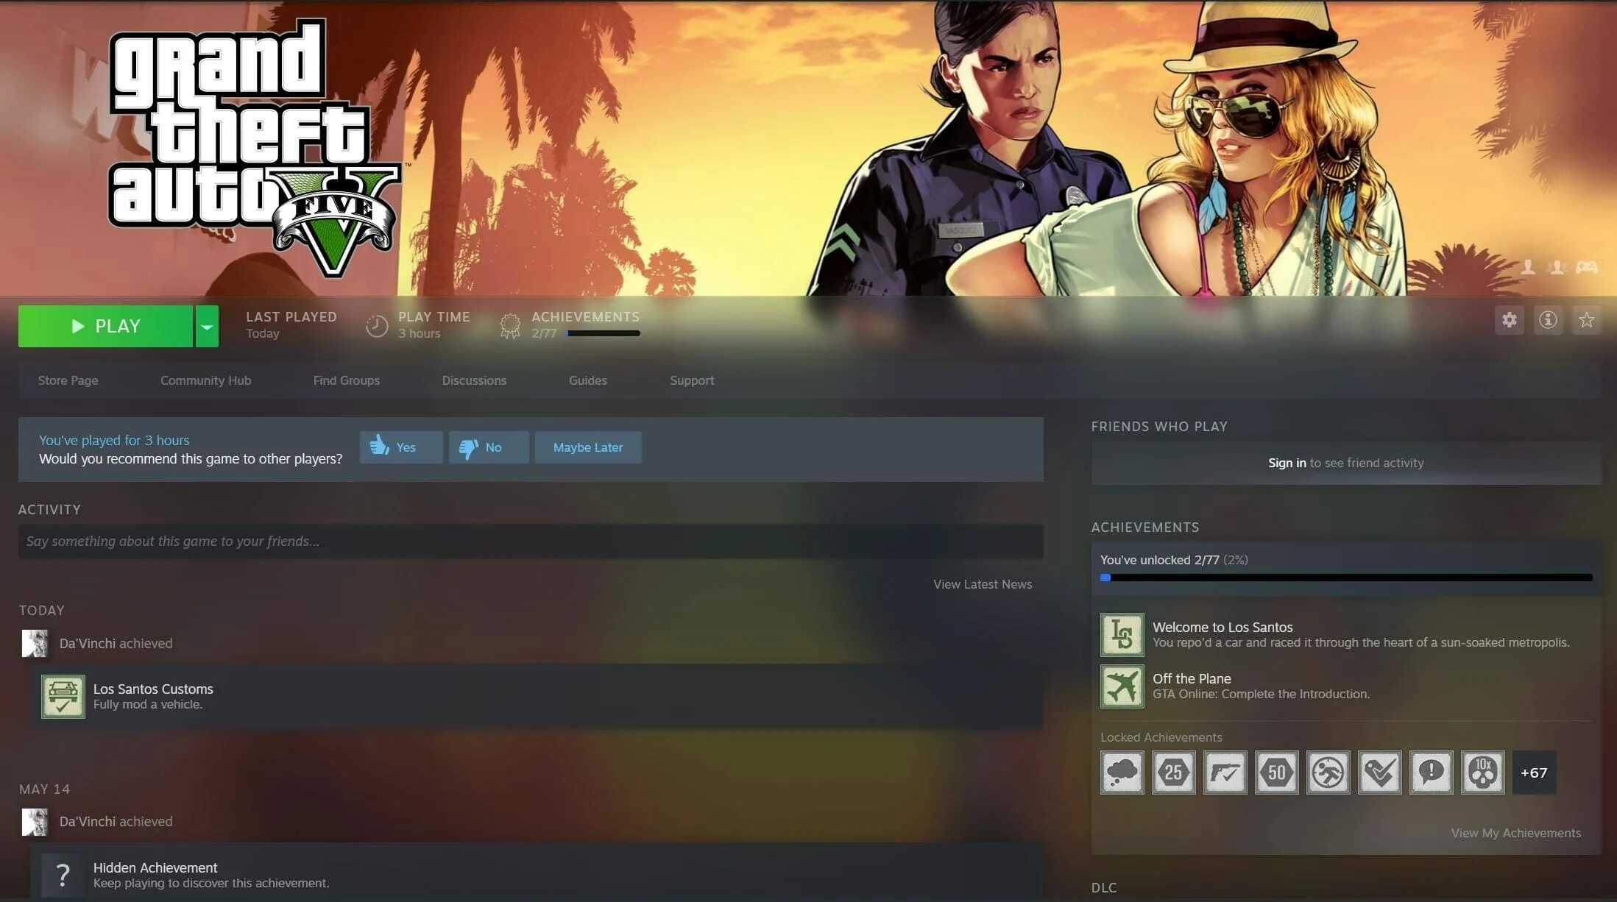Click the achievements progress bar
Screen dimensions: 1617x902
point(1346,575)
